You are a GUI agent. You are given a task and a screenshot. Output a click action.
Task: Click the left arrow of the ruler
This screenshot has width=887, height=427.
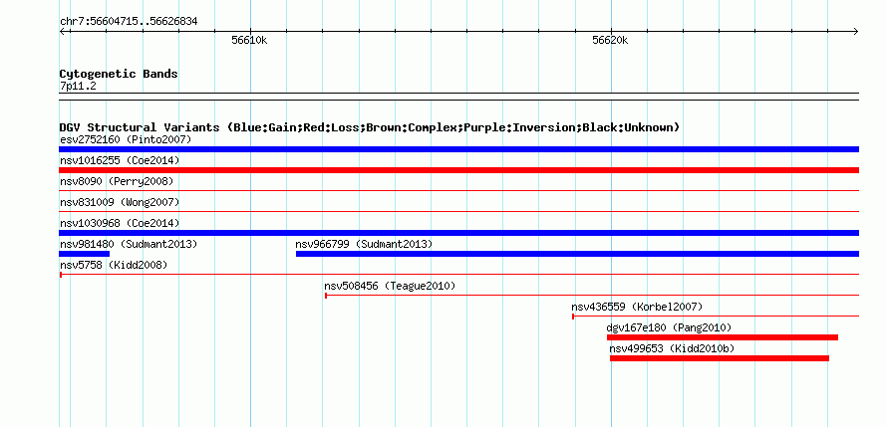(x=64, y=31)
